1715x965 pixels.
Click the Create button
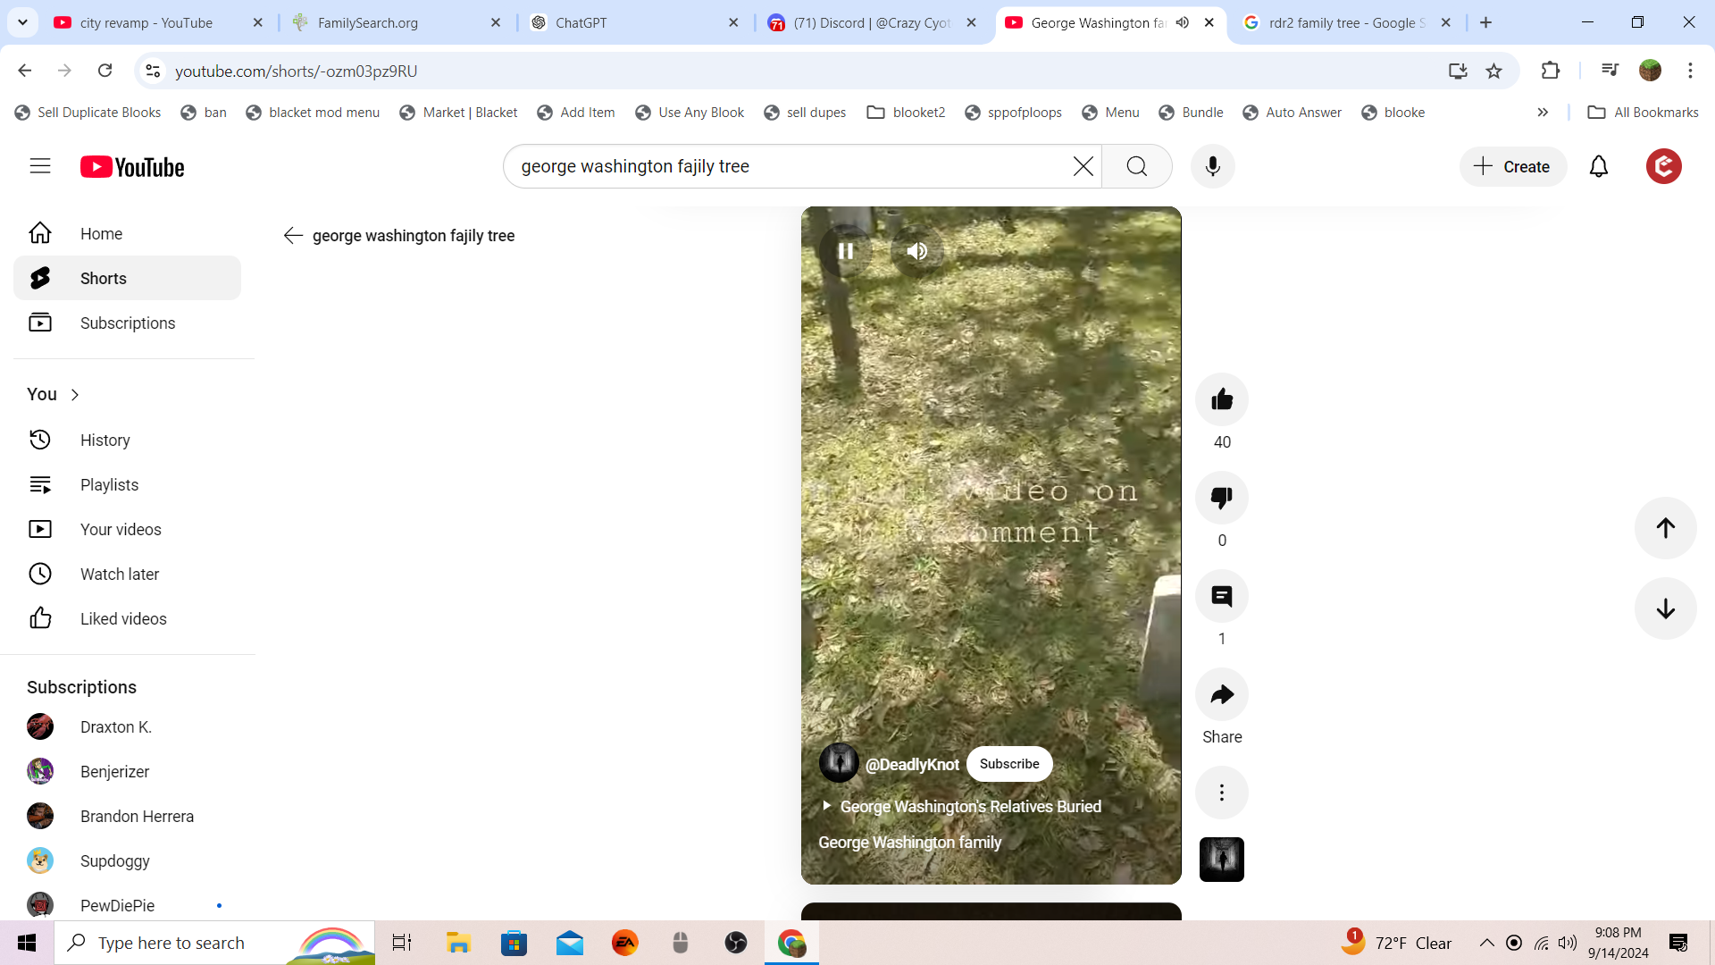1512,167
